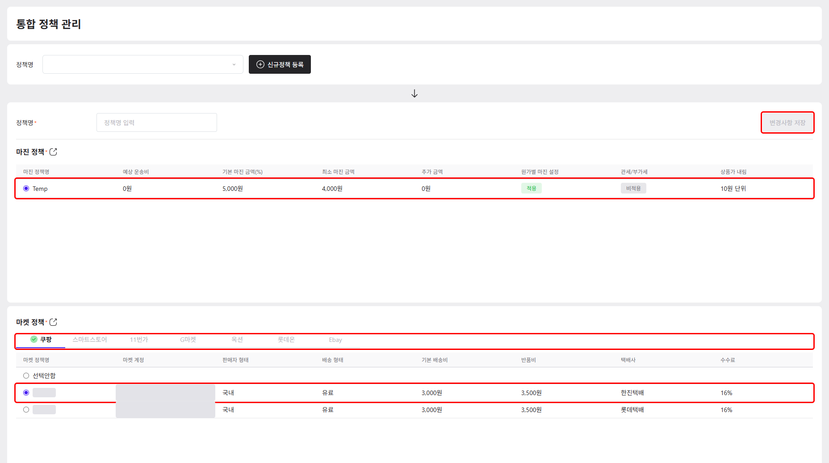Click the 한진택배 courier cell
The image size is (829, 463).
pyautogui.click(x=632, y=393)
